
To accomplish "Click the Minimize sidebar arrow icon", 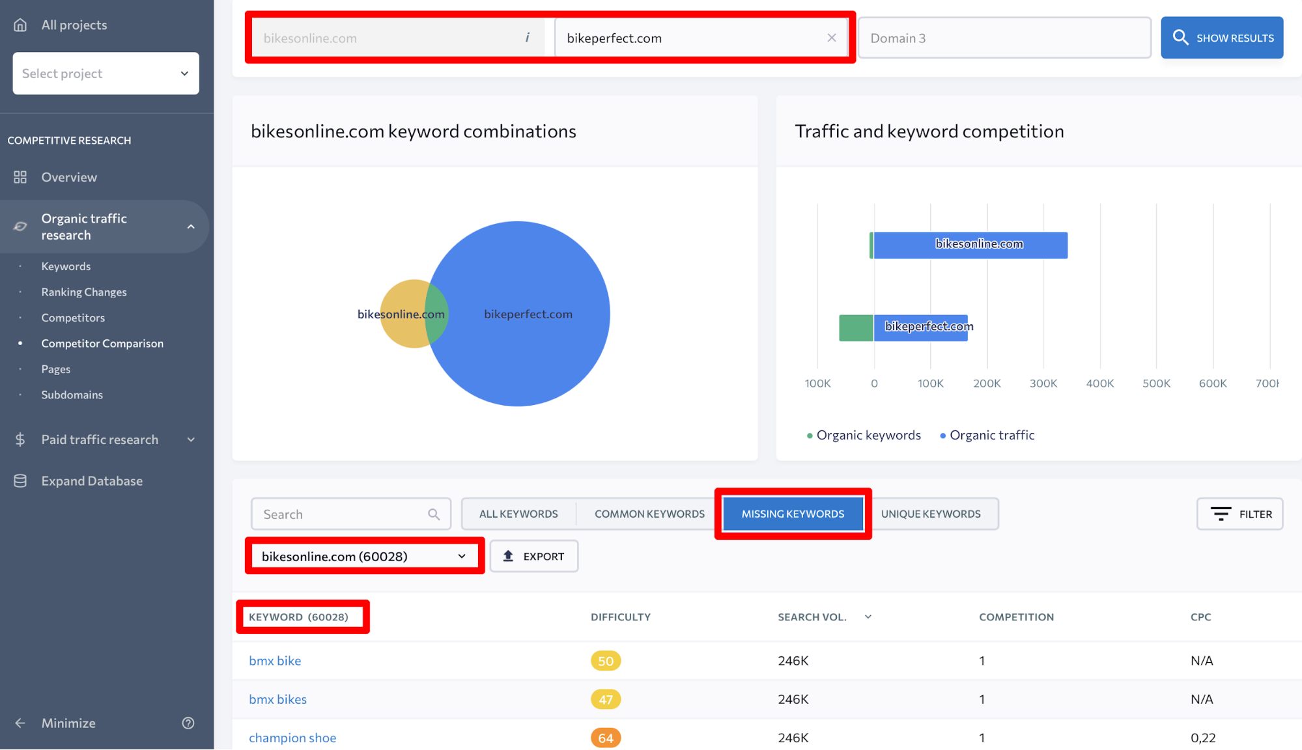I will (x=20, y=723).
